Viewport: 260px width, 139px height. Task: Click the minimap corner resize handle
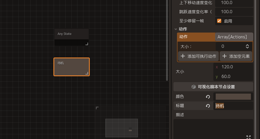point(97,108)
